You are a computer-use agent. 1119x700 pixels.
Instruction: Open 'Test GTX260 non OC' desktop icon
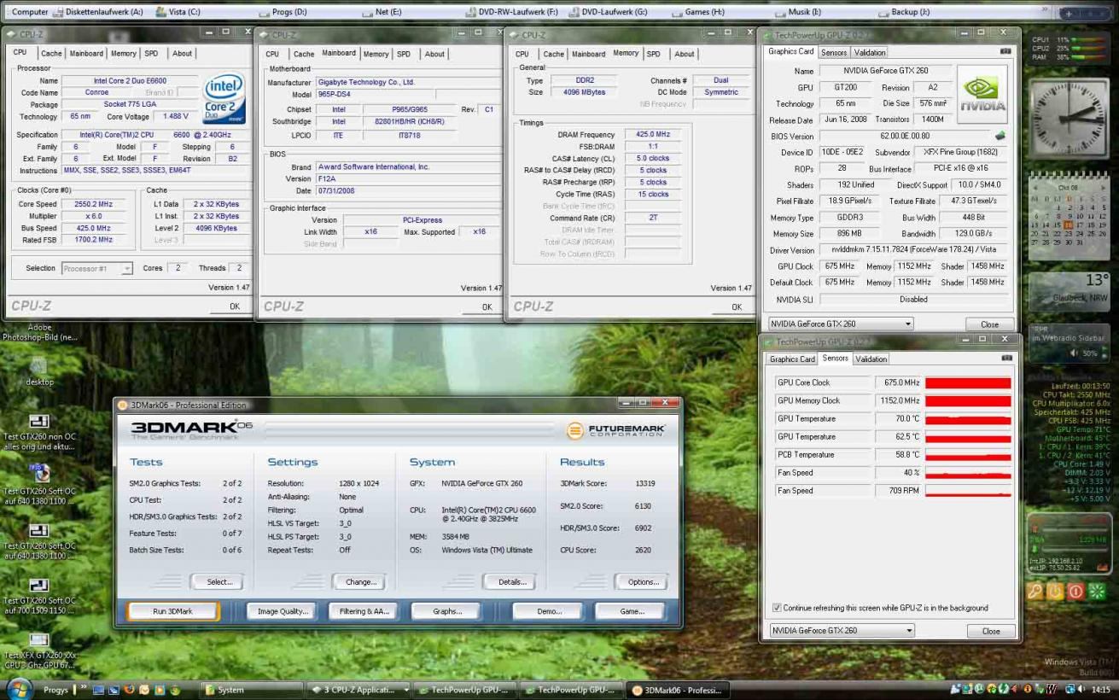pos(39,431)
